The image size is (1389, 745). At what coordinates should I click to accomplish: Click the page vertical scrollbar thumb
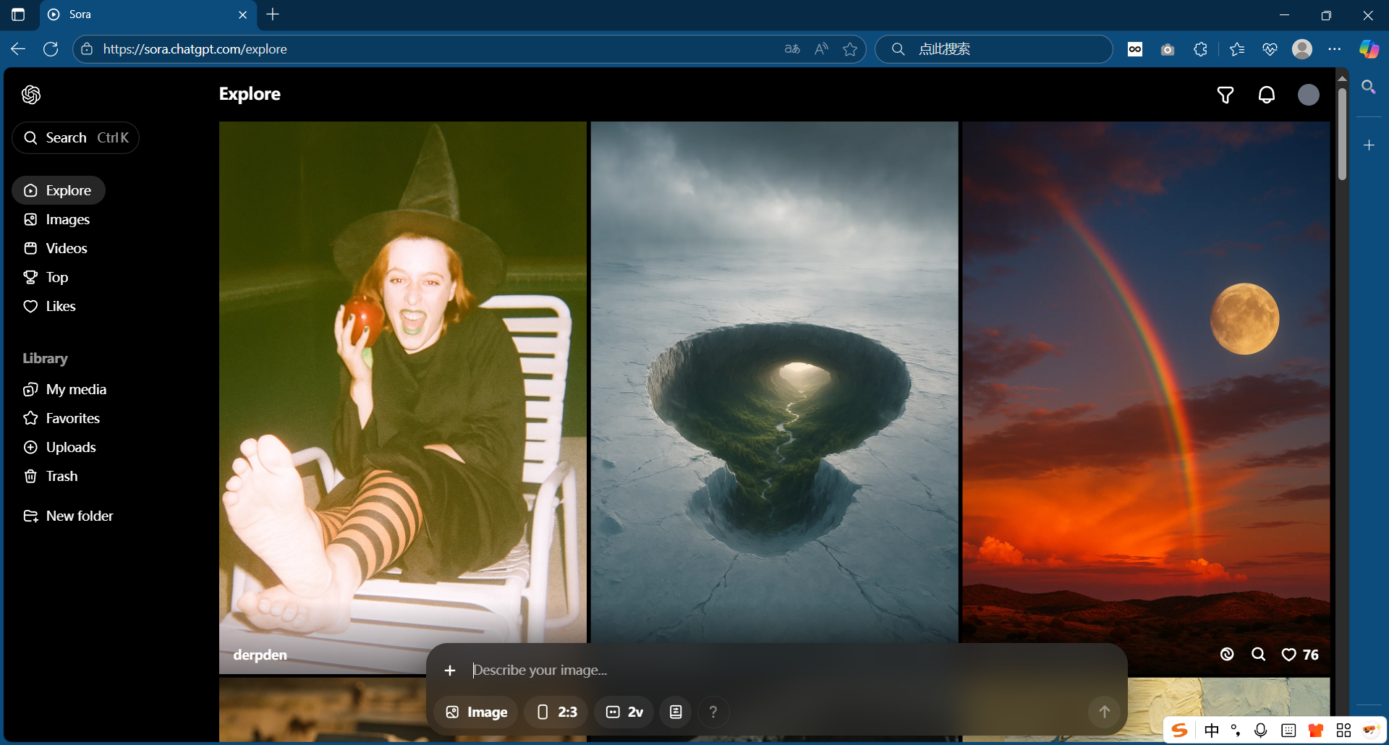point(1342,134)
